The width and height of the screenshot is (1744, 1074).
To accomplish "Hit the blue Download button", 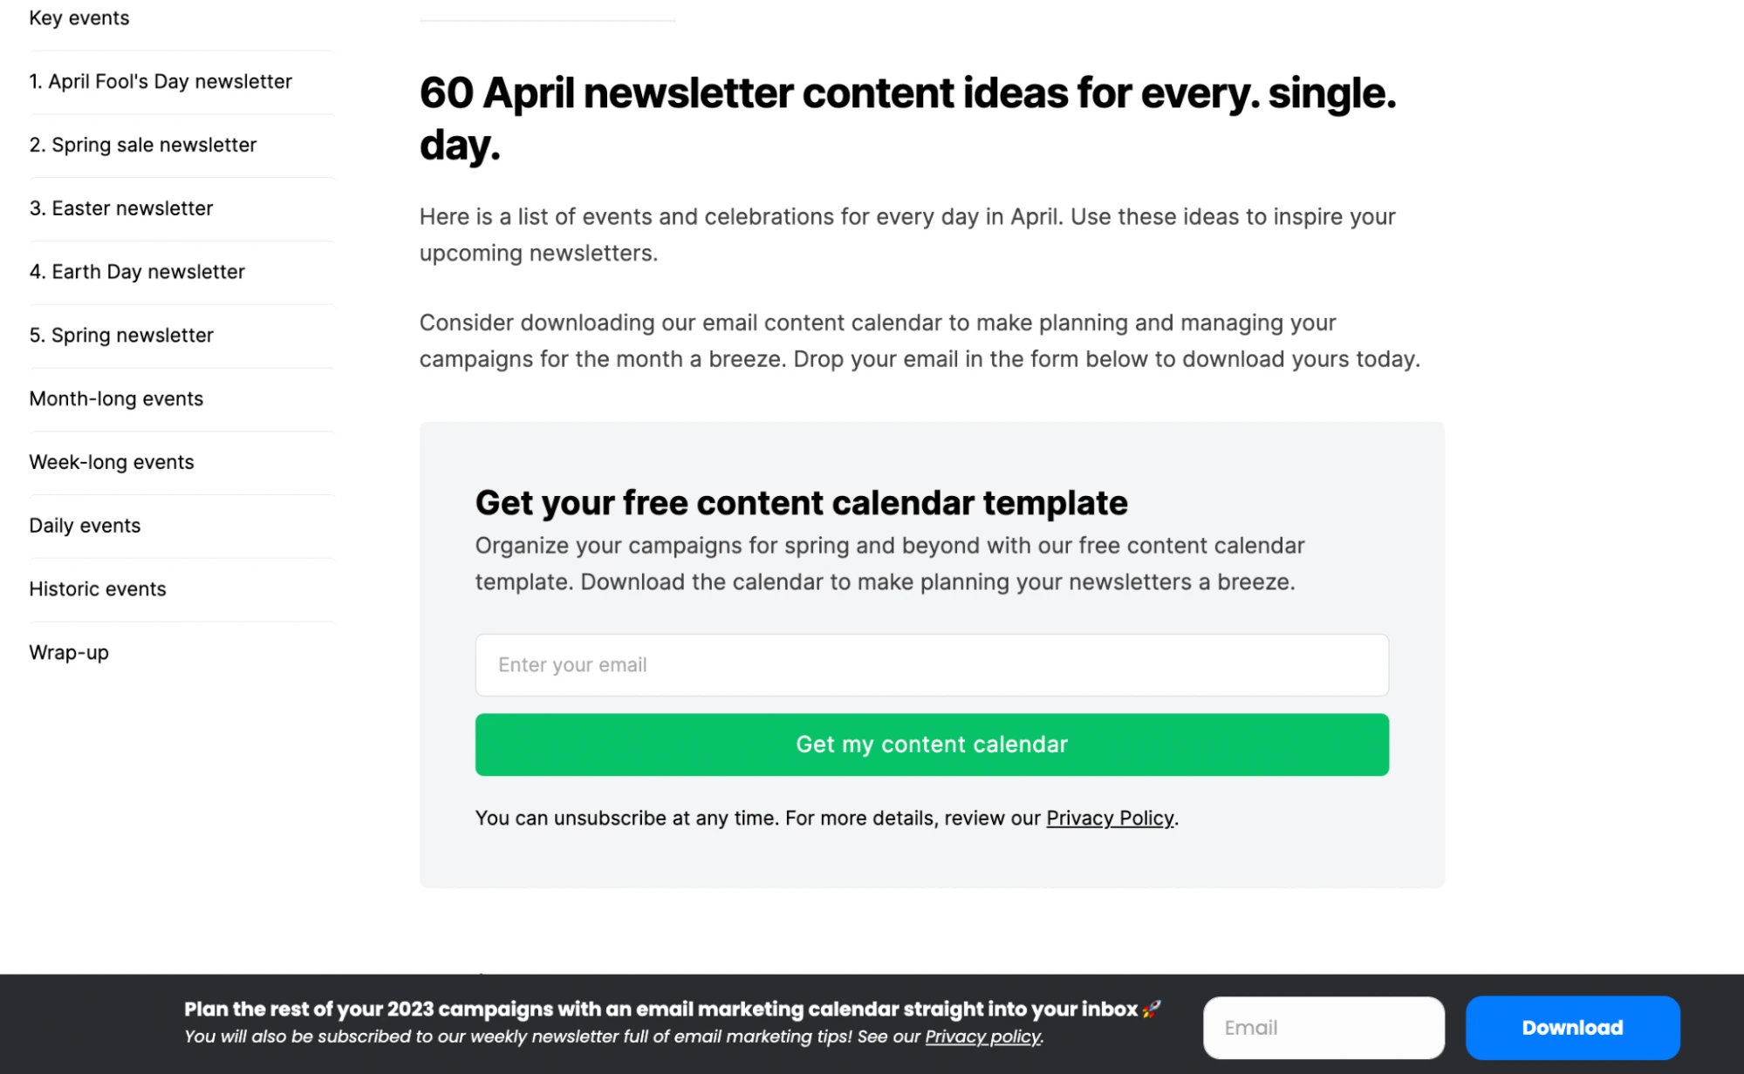I will point(1572,1029).
